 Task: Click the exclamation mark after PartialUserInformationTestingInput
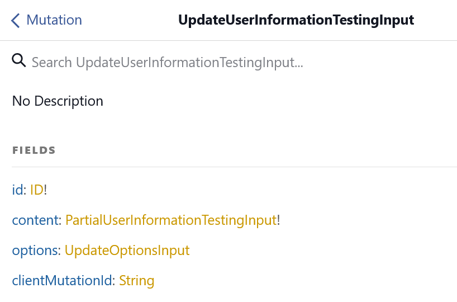pos(278,220)
